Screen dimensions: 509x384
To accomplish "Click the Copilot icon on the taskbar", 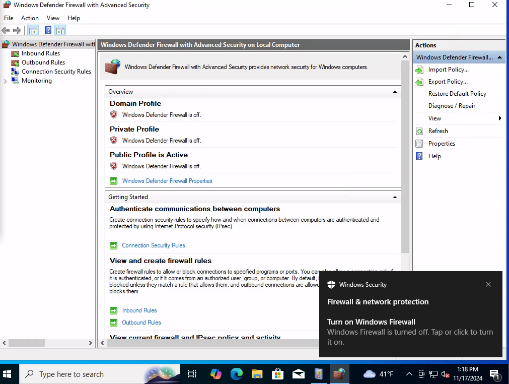I will (215, 374).
